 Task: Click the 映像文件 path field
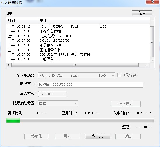click(91, 85)
